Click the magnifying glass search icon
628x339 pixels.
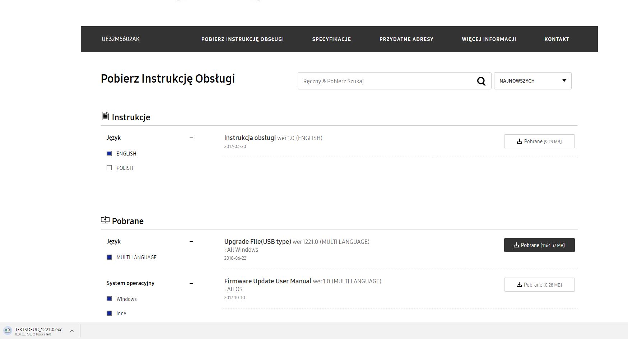[481, 81]
